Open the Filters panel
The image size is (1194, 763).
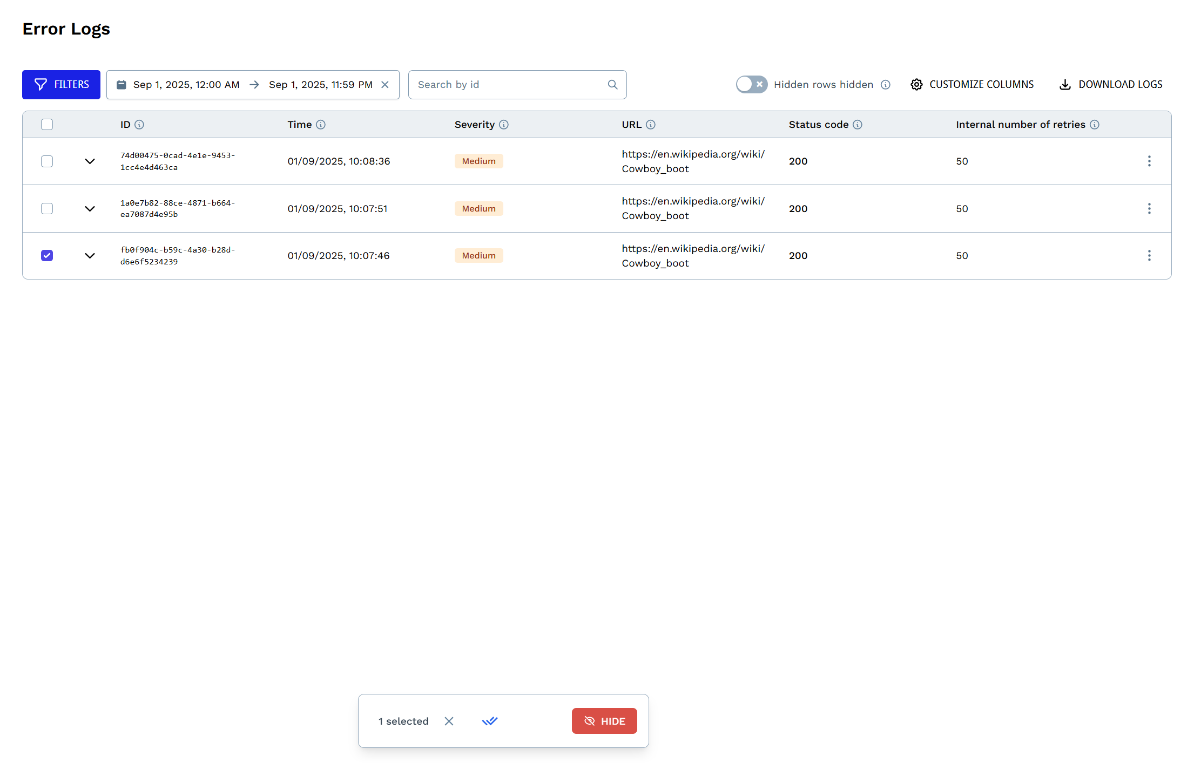61,85
